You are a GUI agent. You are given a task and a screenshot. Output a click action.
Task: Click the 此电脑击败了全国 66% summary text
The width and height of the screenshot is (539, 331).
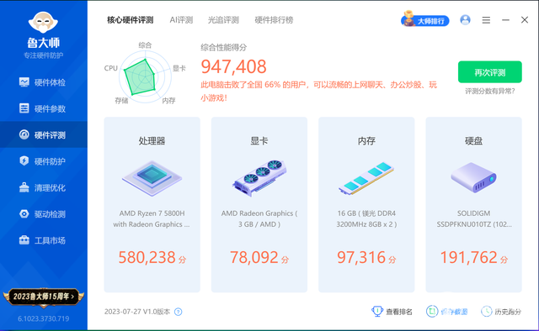coord(318,92)
